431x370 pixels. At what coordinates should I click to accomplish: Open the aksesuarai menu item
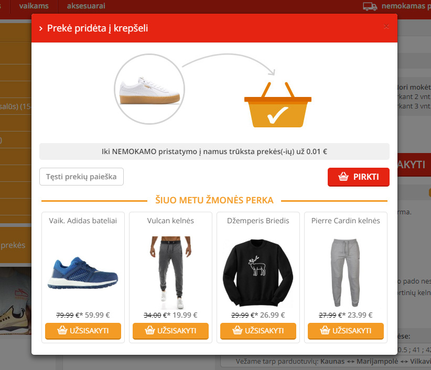[86, 6]
